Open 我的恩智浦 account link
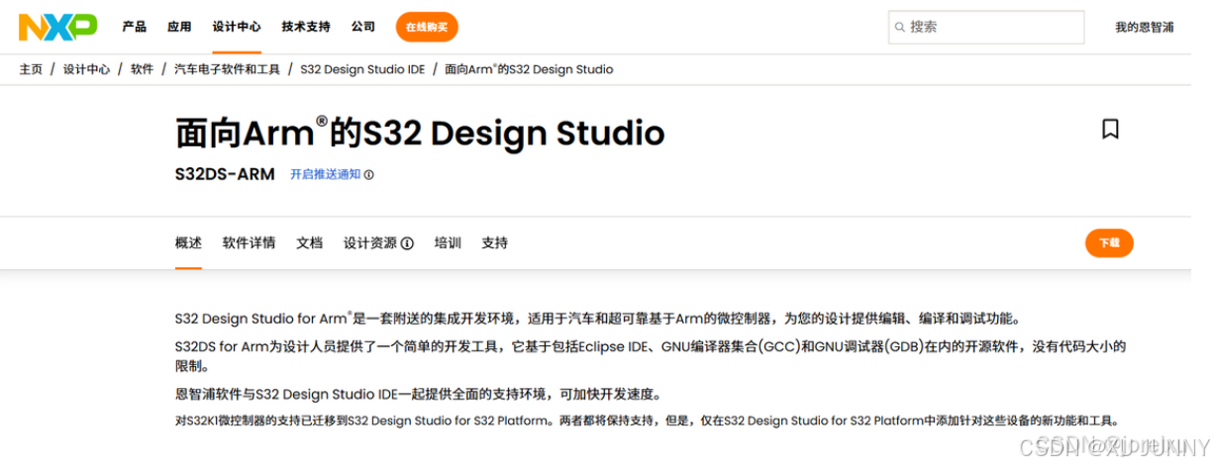 tap(1145, 28)
